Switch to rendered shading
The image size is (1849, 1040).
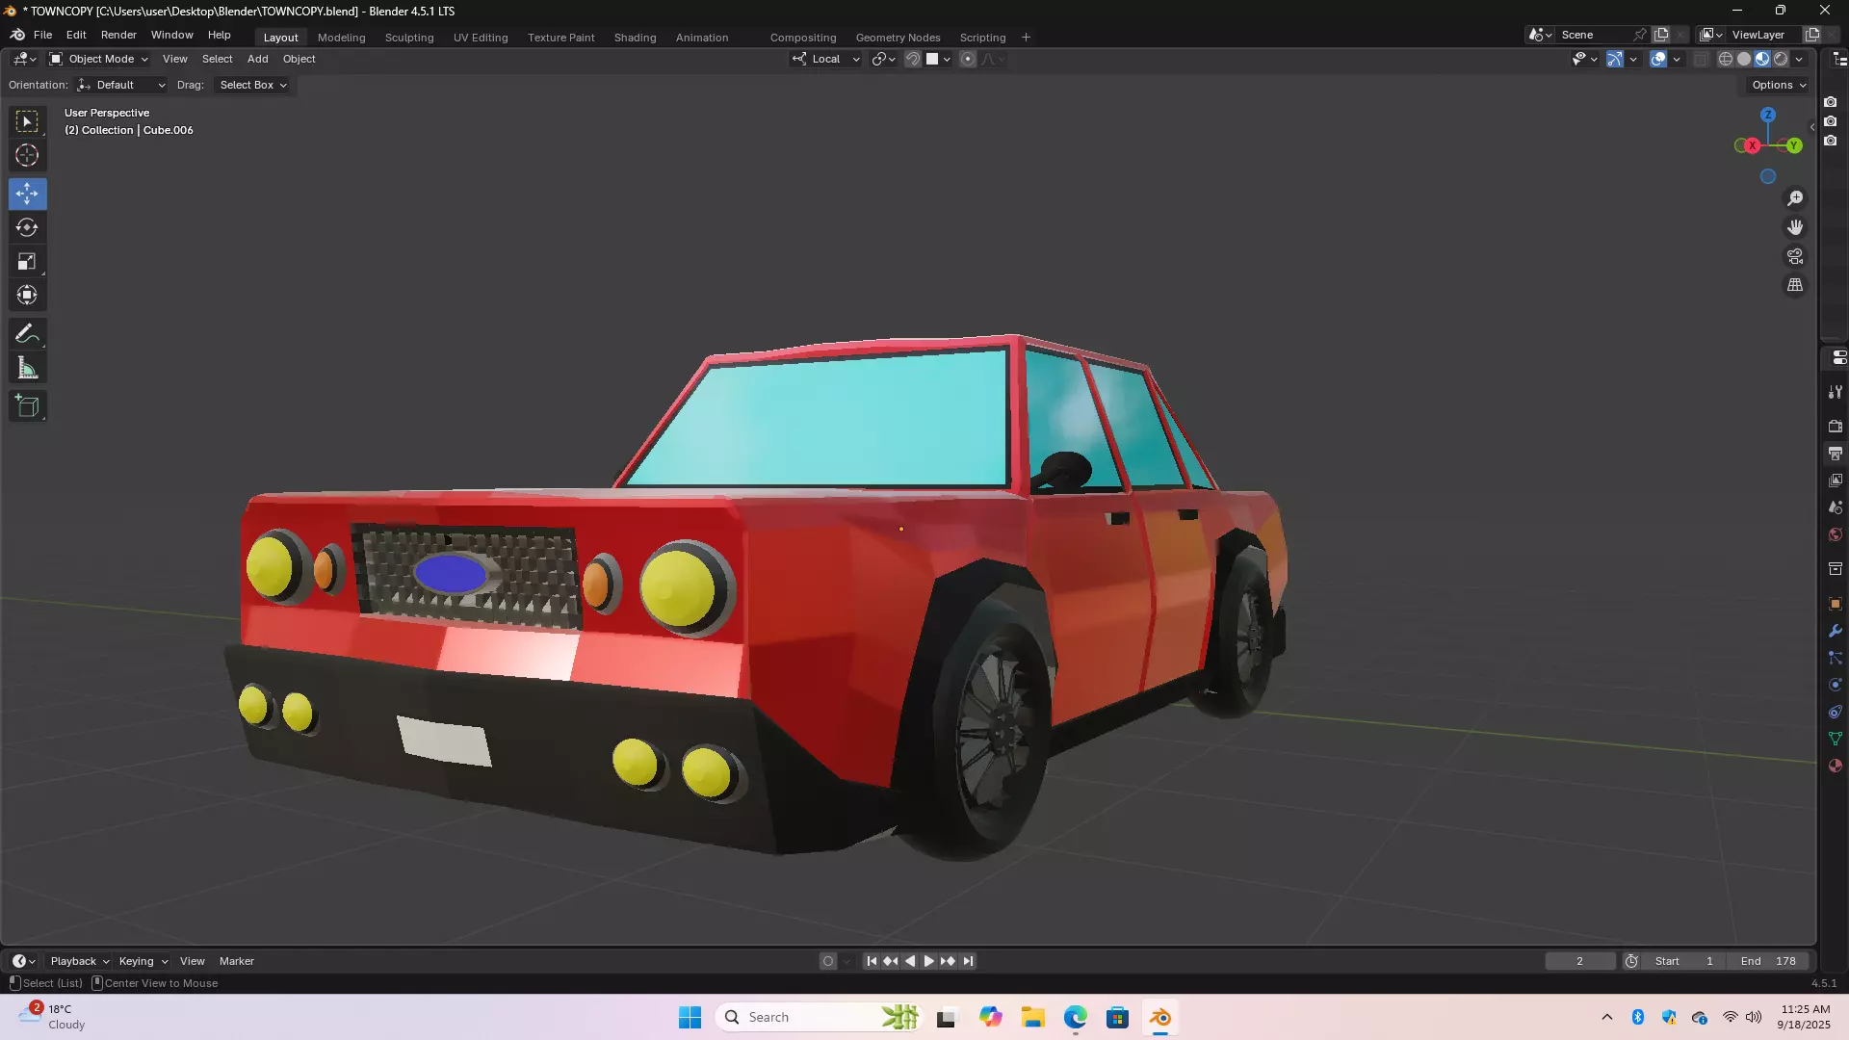pos(1781,59)
